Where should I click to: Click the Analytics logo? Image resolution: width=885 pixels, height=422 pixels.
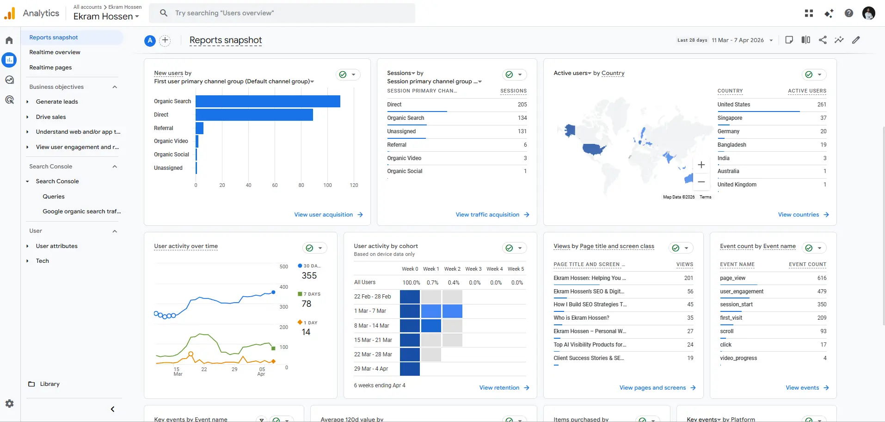[10, 13]
